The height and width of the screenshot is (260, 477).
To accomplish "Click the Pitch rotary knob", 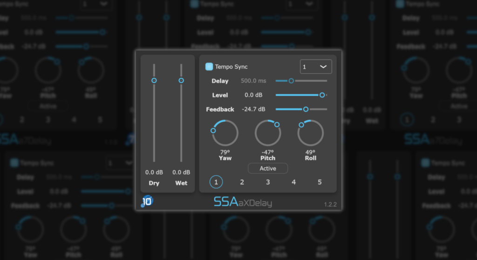I will tap(268, 133).
